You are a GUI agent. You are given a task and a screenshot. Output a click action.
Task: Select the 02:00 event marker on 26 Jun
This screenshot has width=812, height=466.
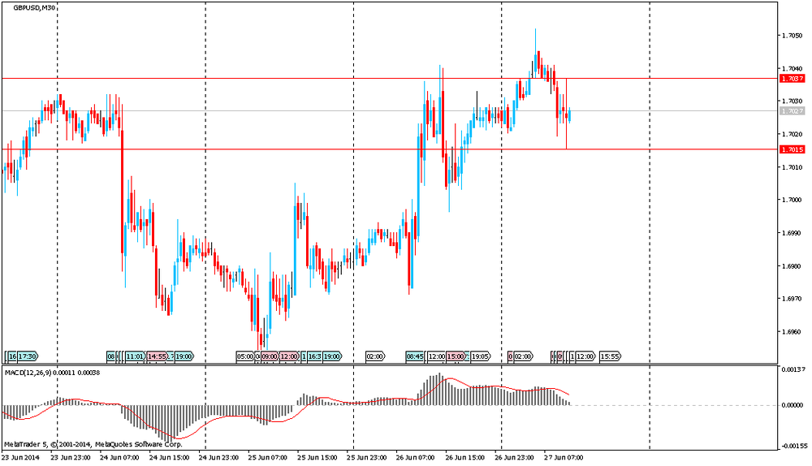[375, 356]
